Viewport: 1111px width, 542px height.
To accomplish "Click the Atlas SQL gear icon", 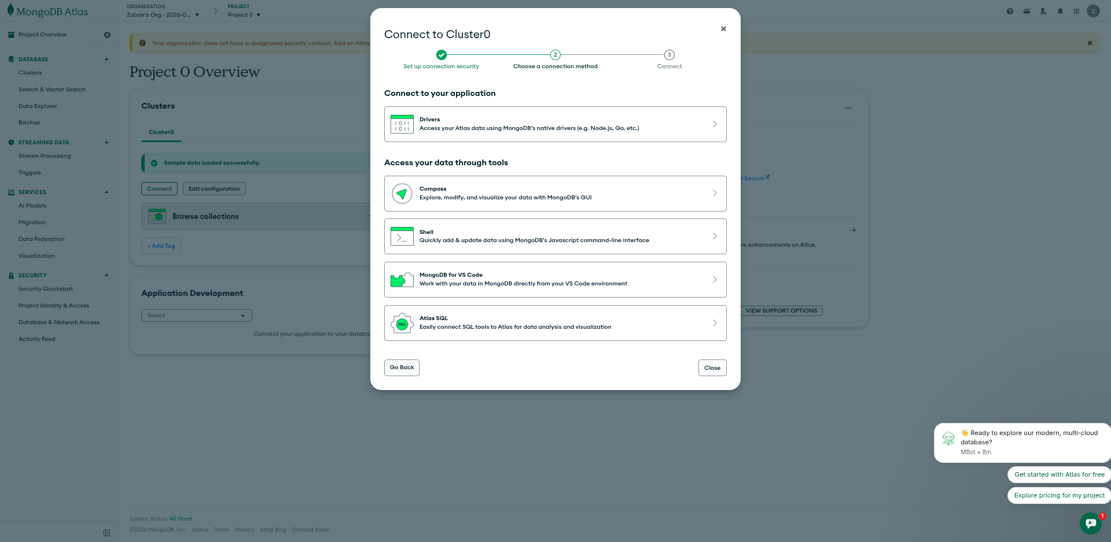I will click(x=402, y=324).
